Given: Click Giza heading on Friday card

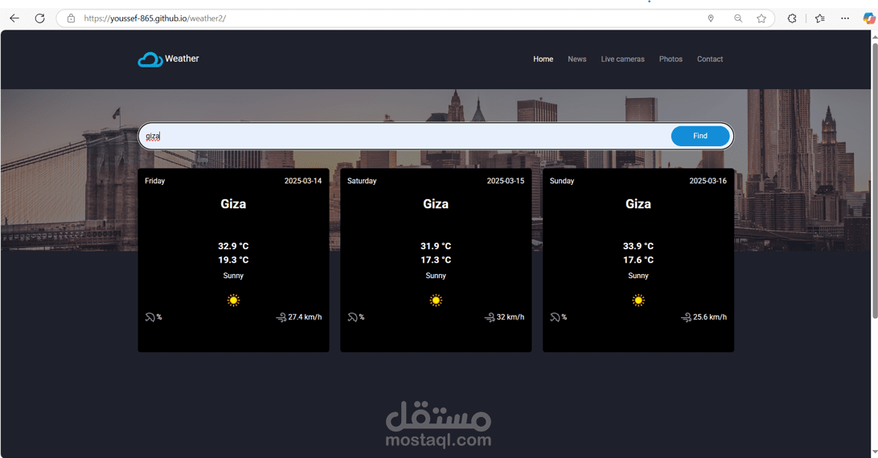Looking at the screenshot, I should pyautogui.click(x=233, y=204).
